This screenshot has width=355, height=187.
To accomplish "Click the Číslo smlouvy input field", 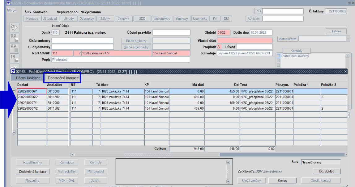I will tap(83, 40).
